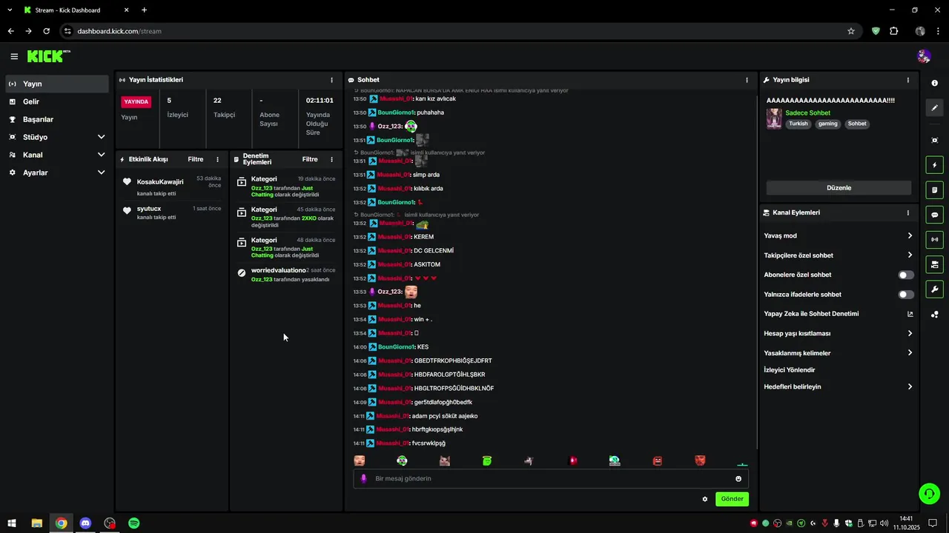Click the purple microphone icon in chat input
This screenshot has width=949, height=533.
(x=363, y=478)
